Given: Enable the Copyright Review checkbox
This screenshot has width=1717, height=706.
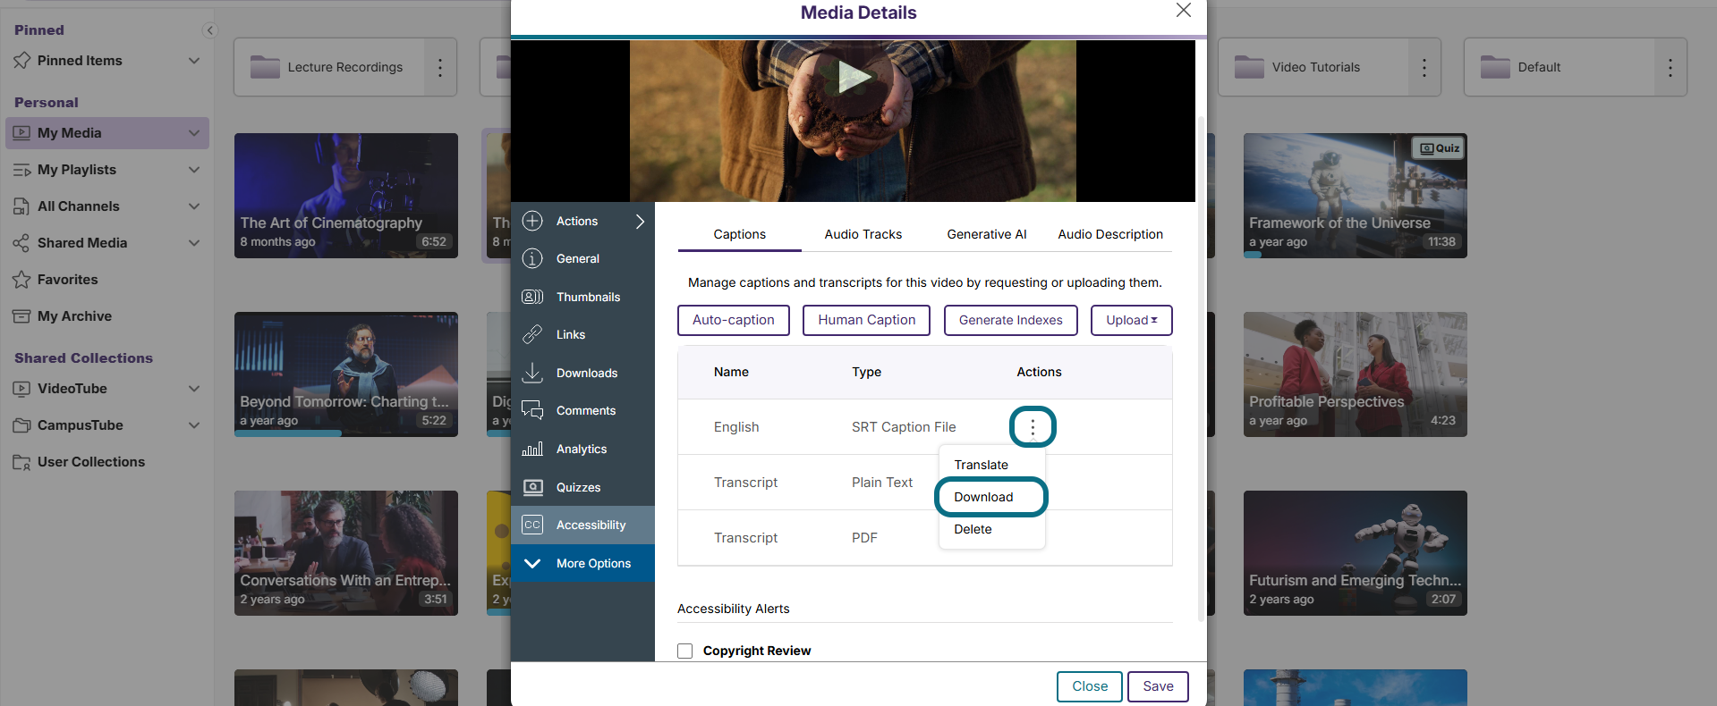Looking at the screenshot, I should pos(685,651).
